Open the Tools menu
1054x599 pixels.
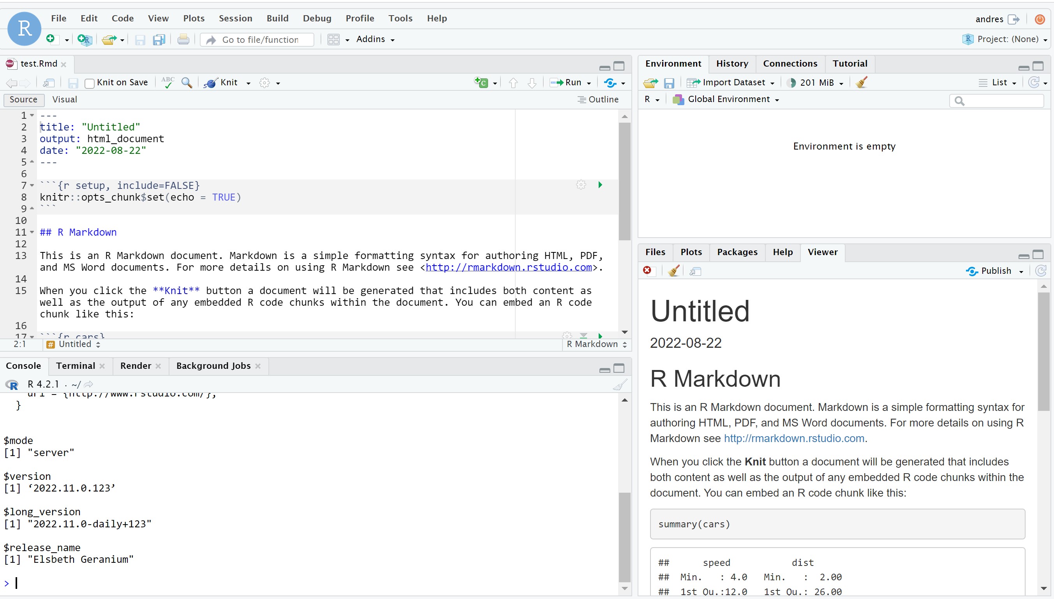[400, 18]
